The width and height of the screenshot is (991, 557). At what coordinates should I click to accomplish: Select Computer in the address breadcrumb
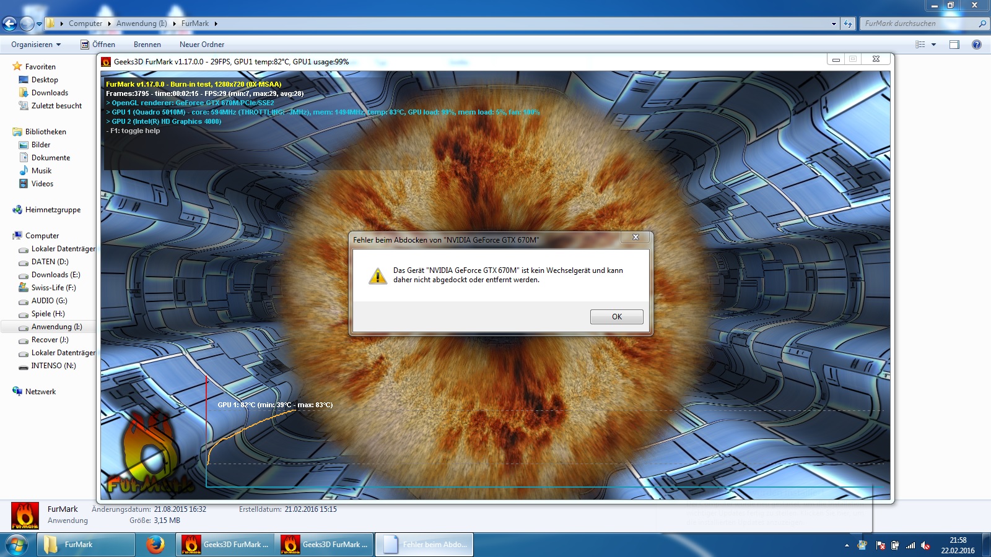85,24
